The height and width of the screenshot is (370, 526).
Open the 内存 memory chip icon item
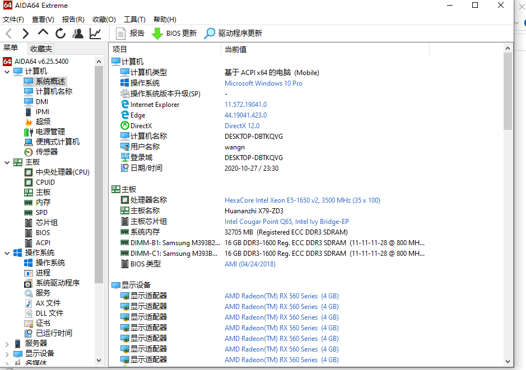pos(37,203)
